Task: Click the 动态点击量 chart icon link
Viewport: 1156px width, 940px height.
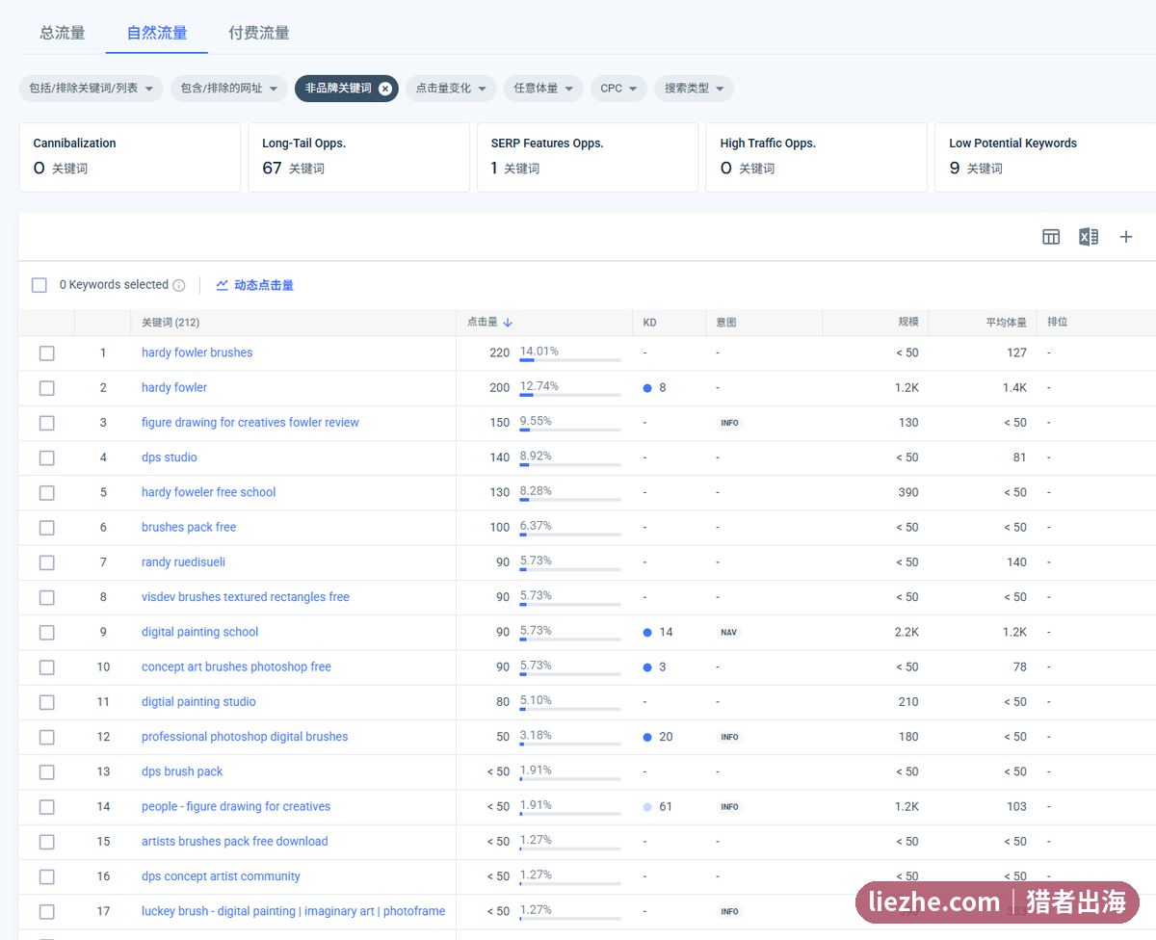Action: click(x=254, y=285)
